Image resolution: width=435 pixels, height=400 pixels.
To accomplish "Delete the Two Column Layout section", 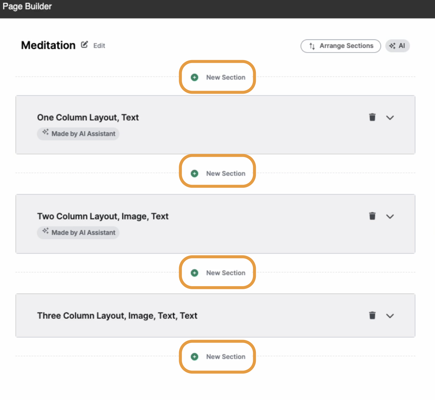I will coord(372,216).
